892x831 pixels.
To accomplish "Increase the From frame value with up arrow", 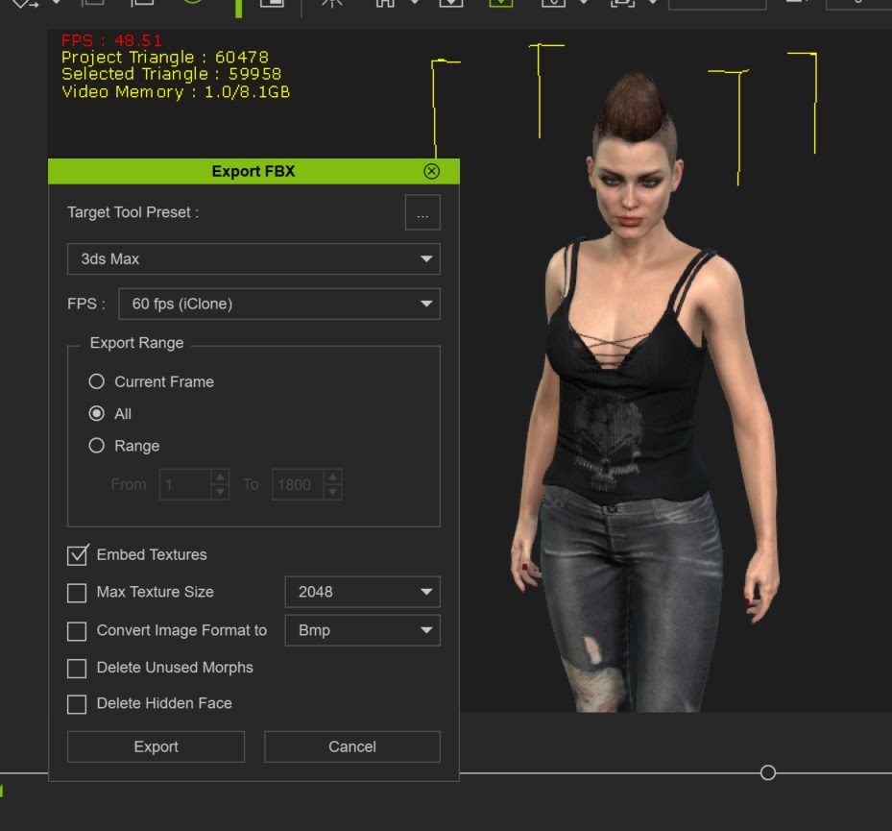I will tap(220, 477).
